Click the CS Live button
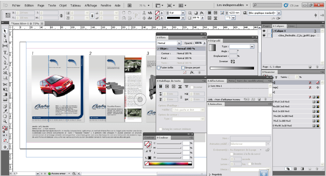The height and width of the screenshot is (176, 326). [x=292, y=5]
